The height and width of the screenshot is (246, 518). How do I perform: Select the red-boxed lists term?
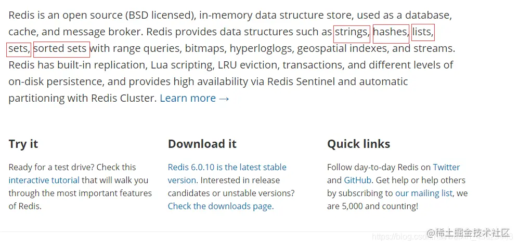pos(423,32)
